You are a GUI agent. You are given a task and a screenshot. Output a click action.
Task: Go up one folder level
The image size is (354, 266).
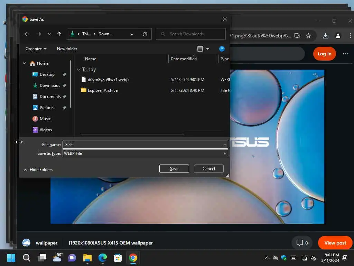point(59,34)
